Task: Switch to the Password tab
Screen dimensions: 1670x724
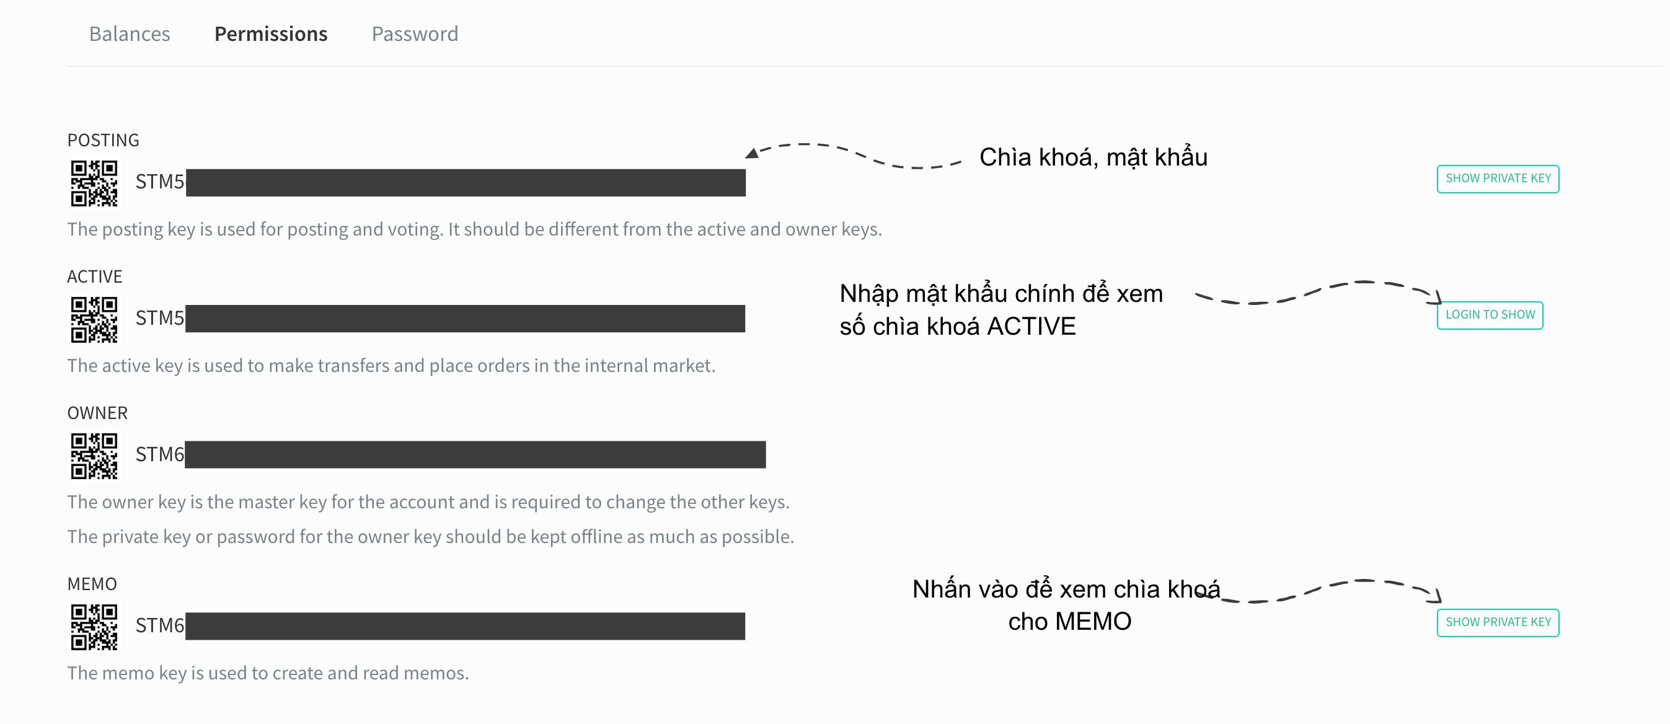Action: coord(414,32)
